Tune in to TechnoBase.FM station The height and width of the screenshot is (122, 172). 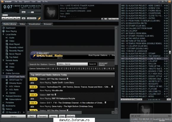[34, 87]
